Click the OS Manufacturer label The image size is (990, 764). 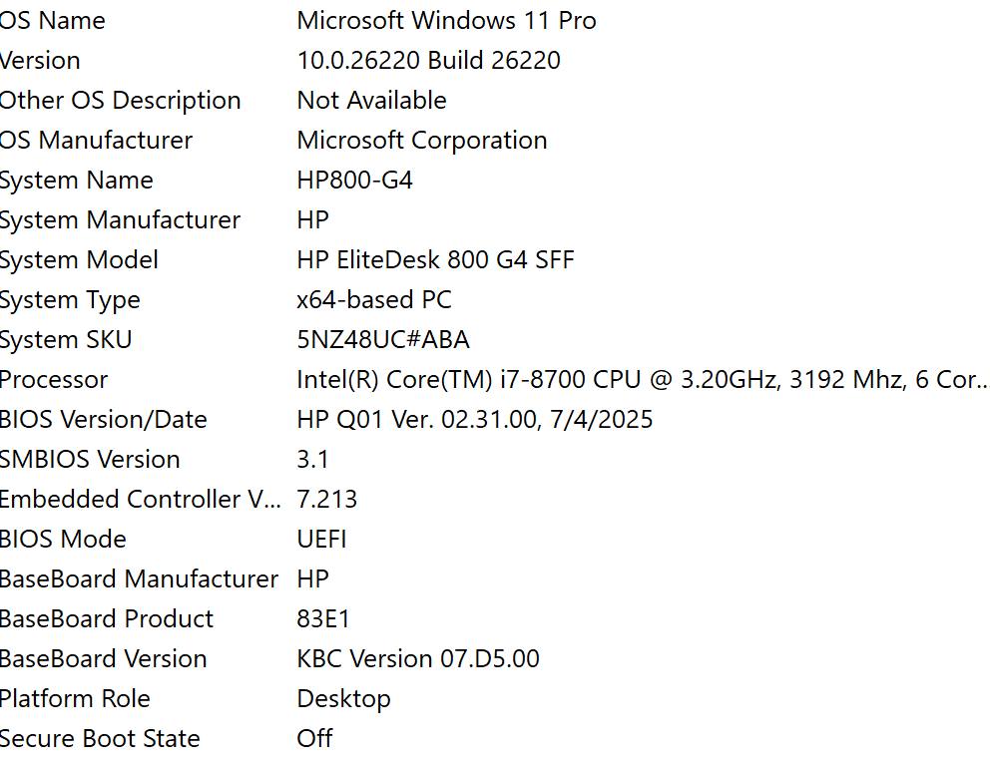point(96,141)
